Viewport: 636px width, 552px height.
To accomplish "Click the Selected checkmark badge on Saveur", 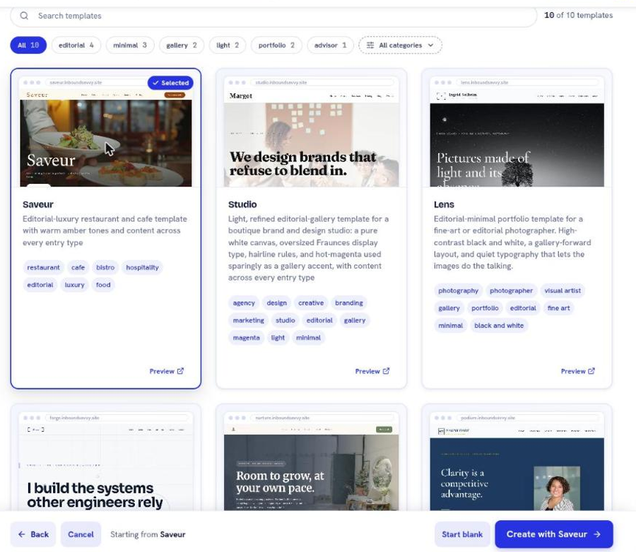I will pyautogui.click(x=170, y=83).
